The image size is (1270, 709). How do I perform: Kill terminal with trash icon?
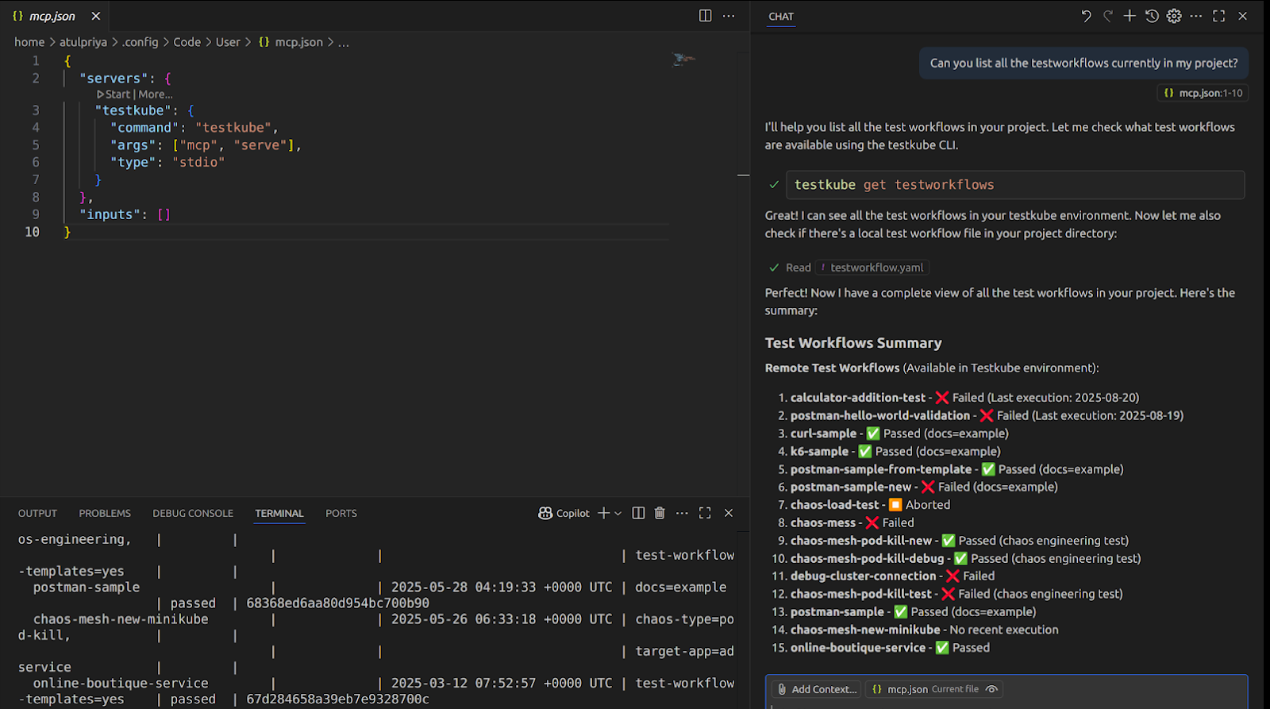[x=660, y=513]
